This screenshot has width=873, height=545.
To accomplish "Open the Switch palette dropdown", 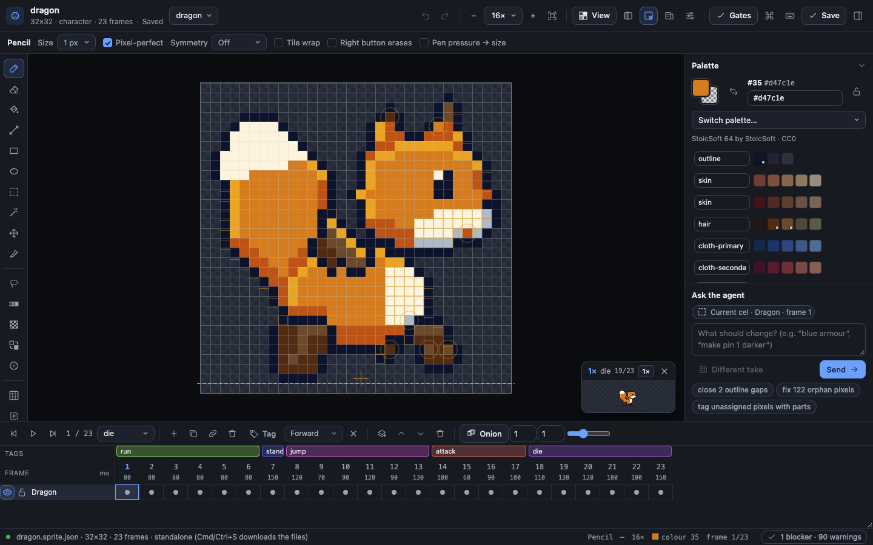I will (x=778, y=120).
